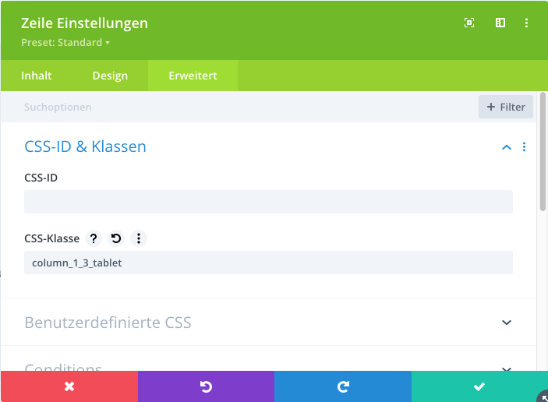
Task: Open the header three-dot options menu
Action: tap(528, 23)
